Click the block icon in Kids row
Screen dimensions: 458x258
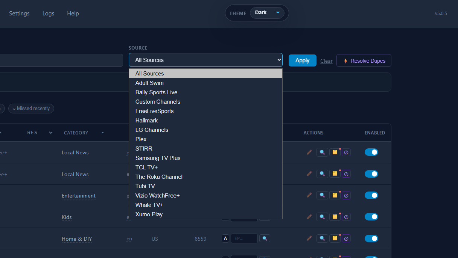346,217
